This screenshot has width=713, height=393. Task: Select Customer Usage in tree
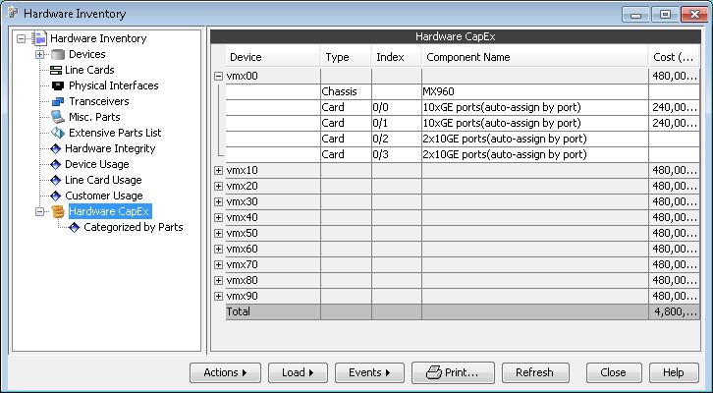coord(103,196)
